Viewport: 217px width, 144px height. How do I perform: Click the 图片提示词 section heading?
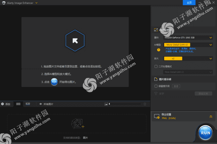tap(165, 79)
